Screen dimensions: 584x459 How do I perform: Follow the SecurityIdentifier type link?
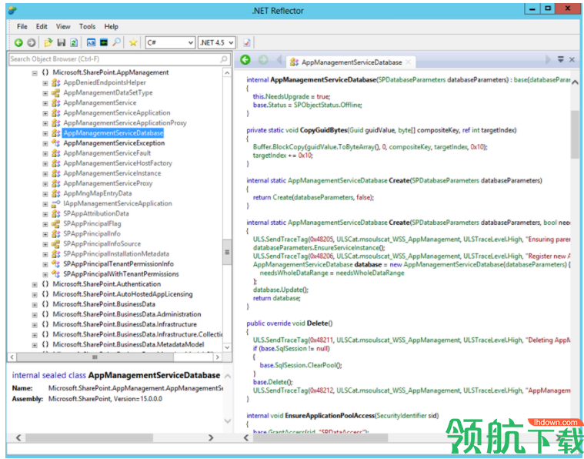coord(402,416)
